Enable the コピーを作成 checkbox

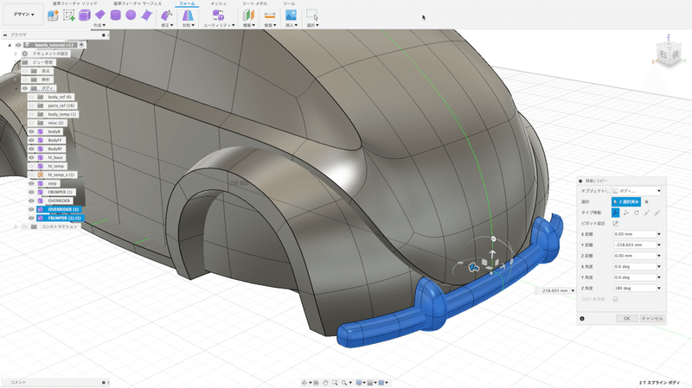(615, 298)
